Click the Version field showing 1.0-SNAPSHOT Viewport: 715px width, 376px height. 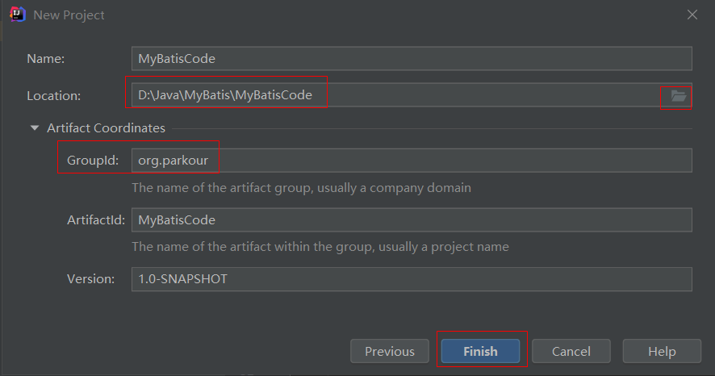[412, 279]
